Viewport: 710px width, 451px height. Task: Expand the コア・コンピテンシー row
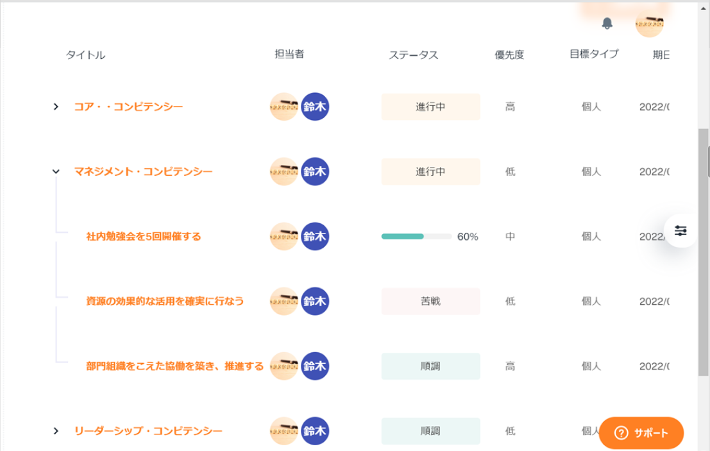coord(56,106)
